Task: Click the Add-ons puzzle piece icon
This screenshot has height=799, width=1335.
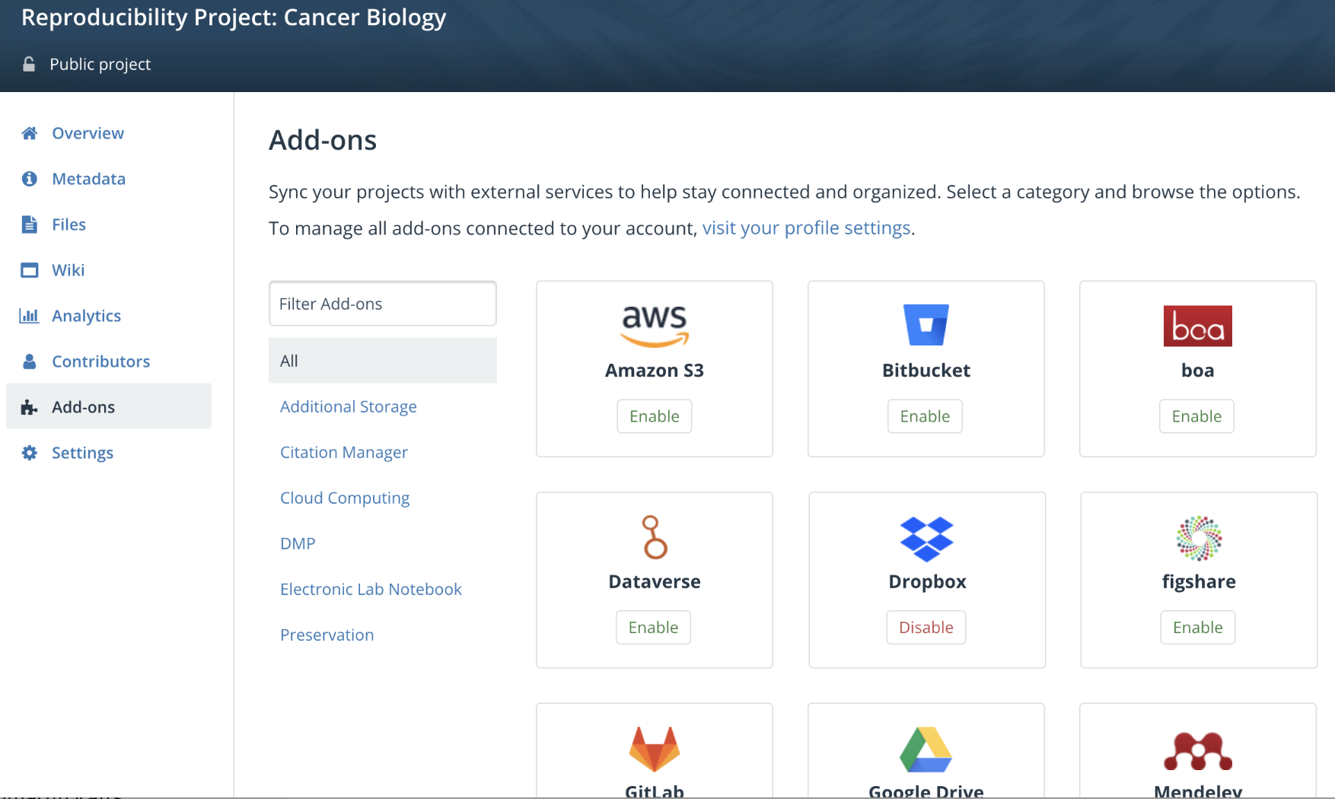Action: pos(30,407)
